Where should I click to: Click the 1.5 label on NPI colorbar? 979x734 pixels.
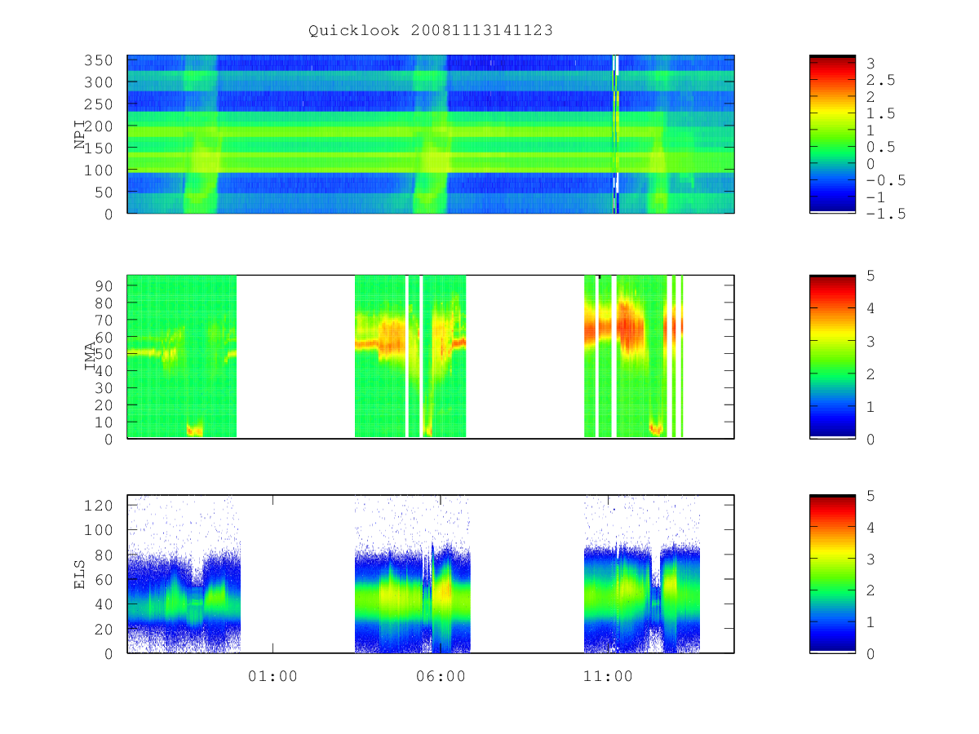point(881,113)
